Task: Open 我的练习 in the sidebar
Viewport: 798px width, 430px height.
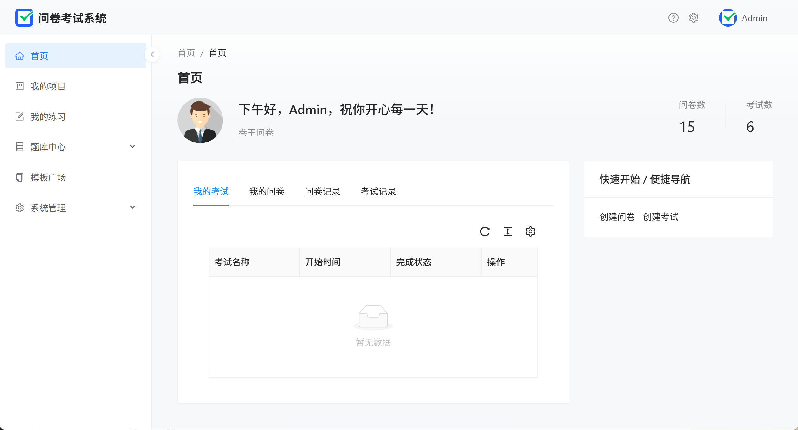Action: pyautogui.click(x=76, y=117)
